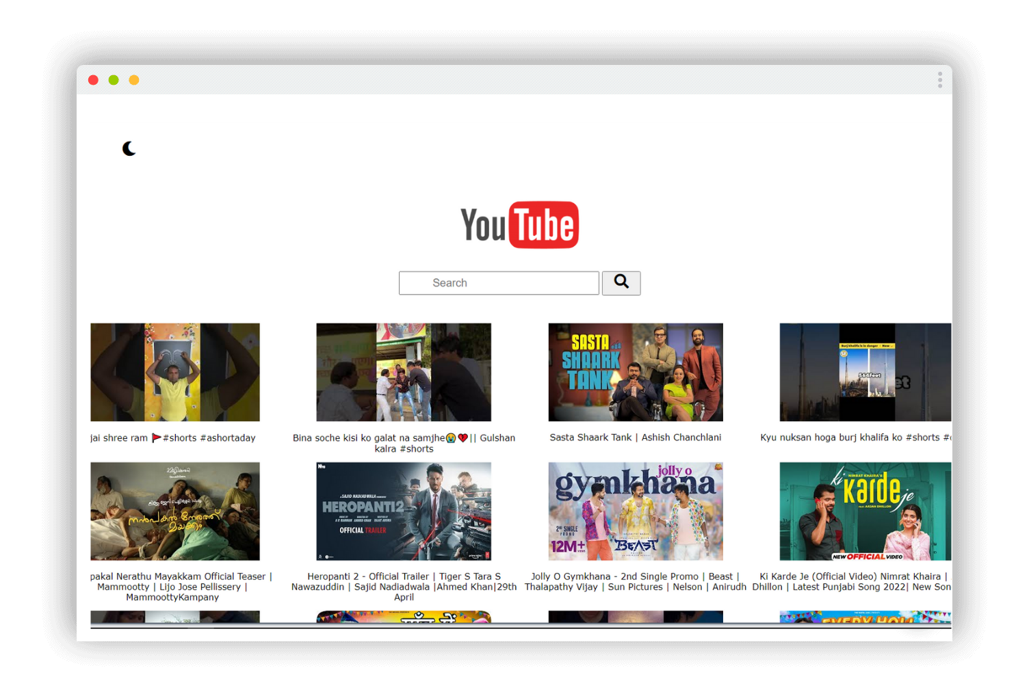Click the yellow window button
Screen dimensions: 1029x696
(x=134, y=80)
